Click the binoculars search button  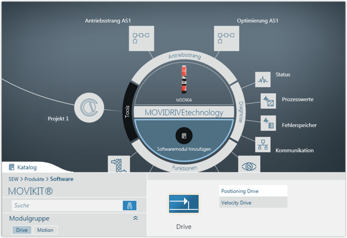129,205
